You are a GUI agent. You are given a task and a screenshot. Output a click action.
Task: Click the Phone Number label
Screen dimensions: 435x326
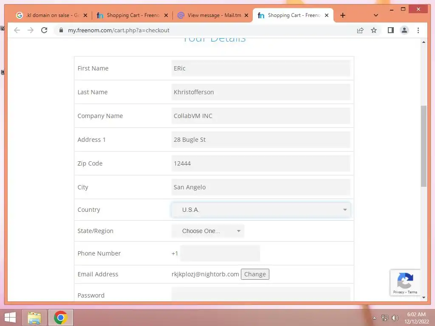(99, 253)
